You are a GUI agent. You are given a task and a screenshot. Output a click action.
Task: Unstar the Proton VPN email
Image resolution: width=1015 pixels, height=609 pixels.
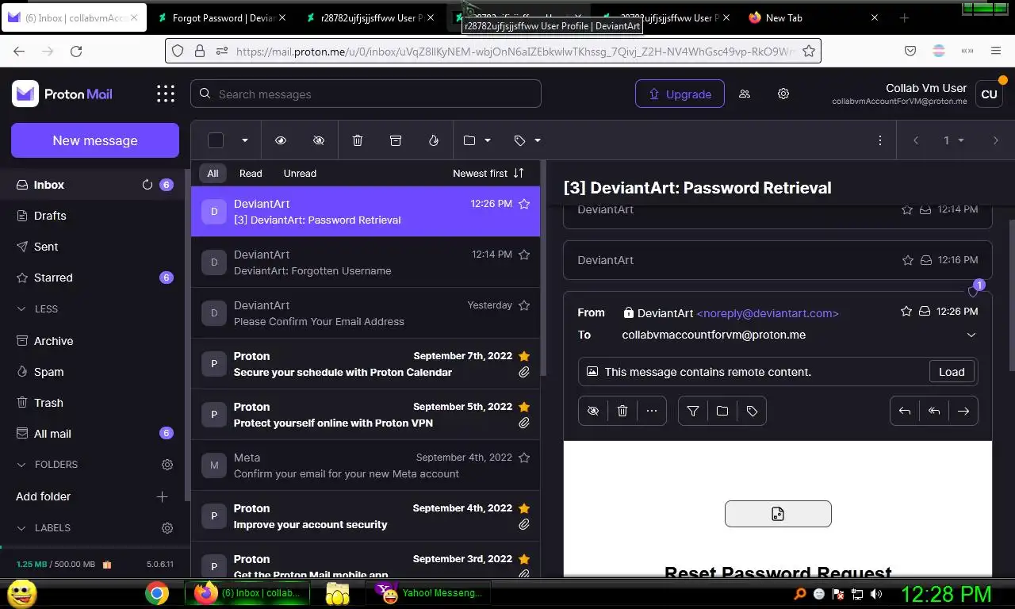pos(524,407)
